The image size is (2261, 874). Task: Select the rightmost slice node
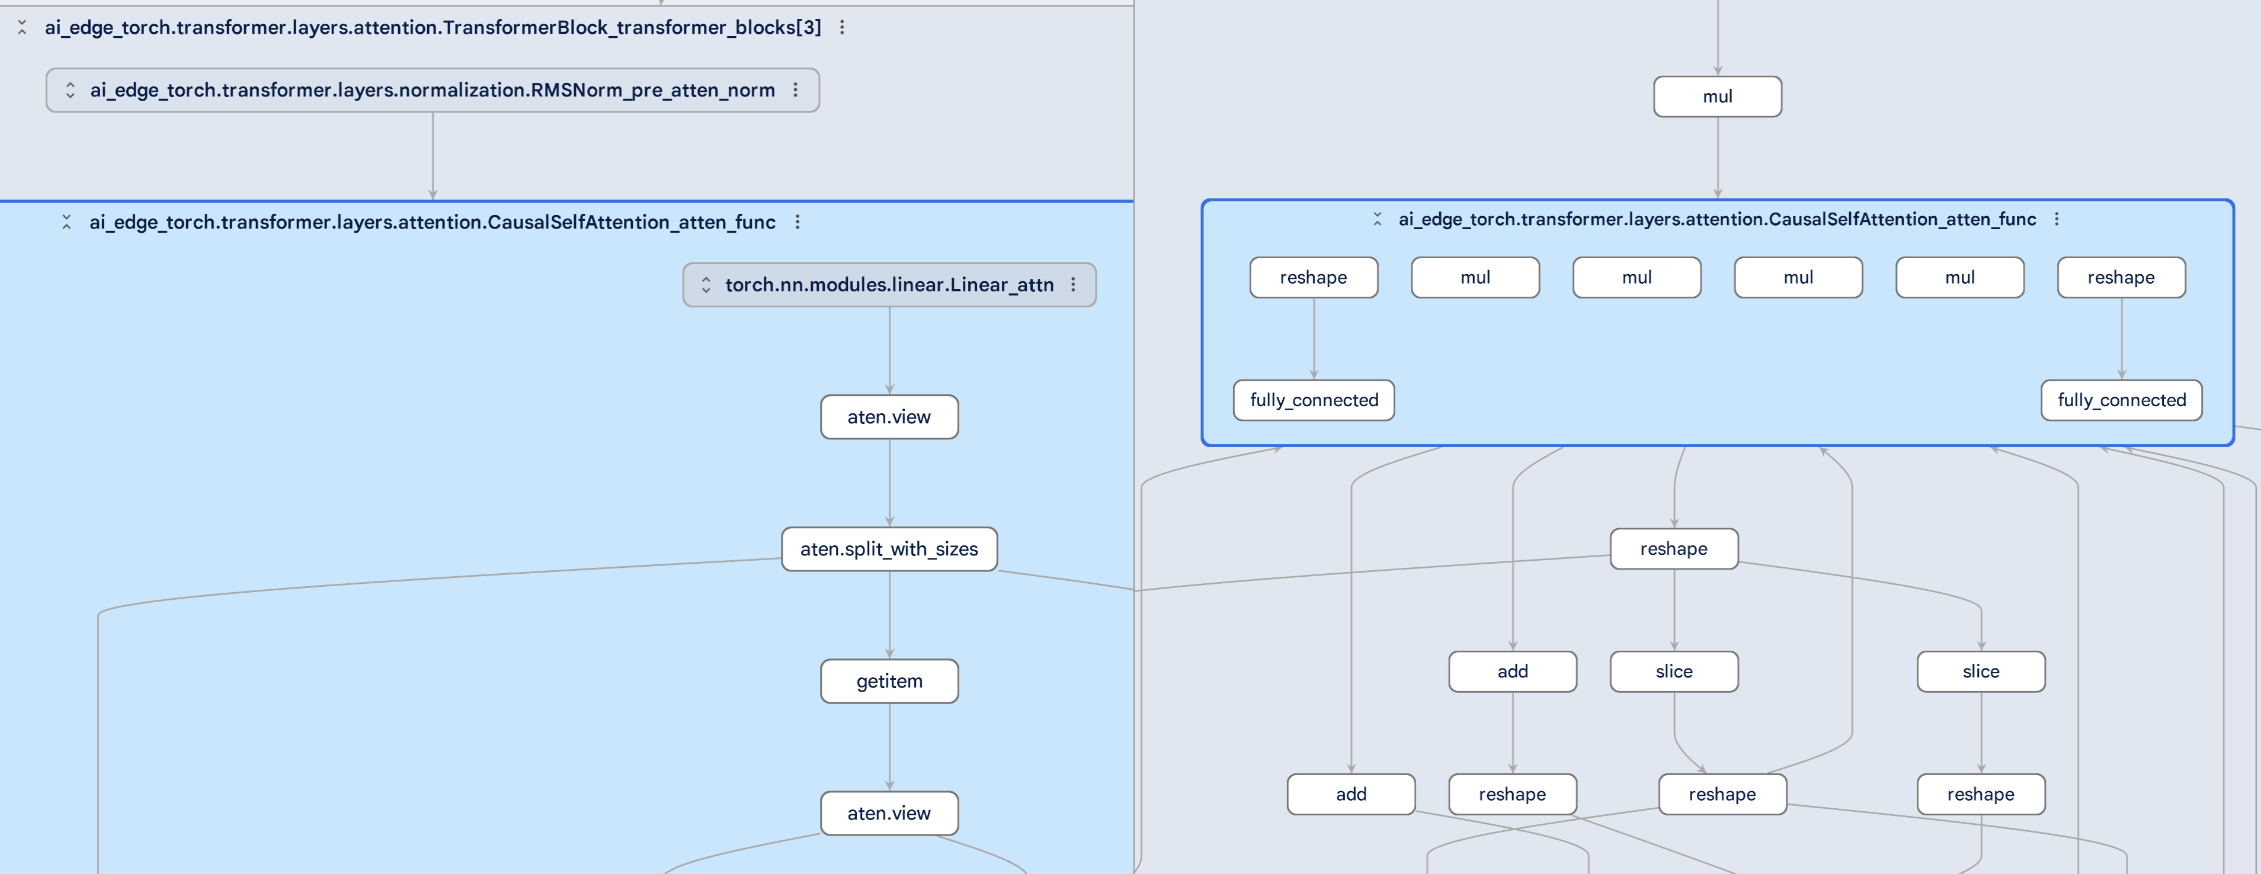coord(1980,671)
